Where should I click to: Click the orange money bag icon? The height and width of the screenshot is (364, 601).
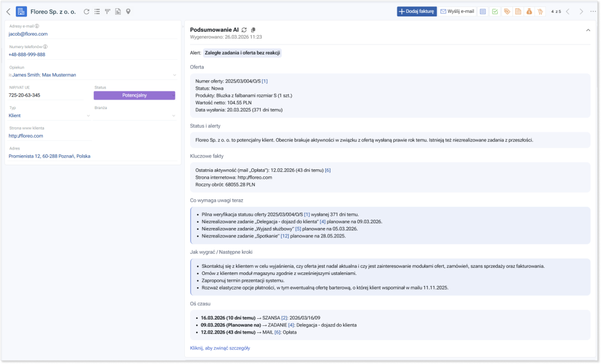coord(529,11)
